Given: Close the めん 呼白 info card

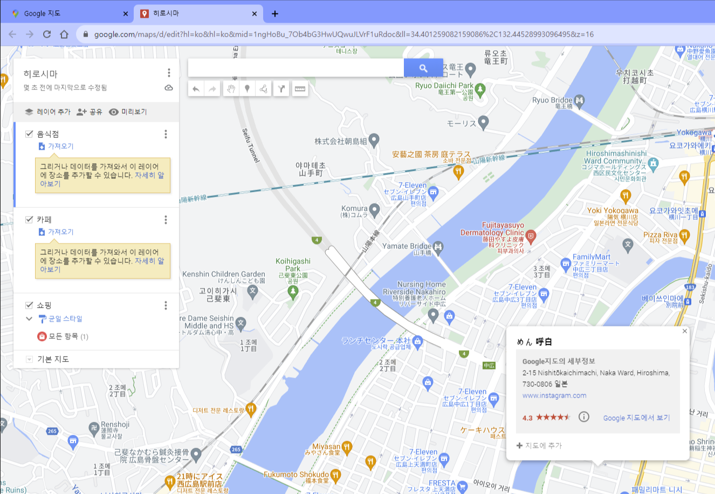Looking at the screenshot, I should point(685,331).
